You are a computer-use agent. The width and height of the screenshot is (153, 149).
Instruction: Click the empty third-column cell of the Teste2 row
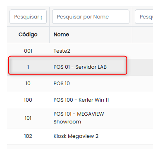(x=143, y=51)
